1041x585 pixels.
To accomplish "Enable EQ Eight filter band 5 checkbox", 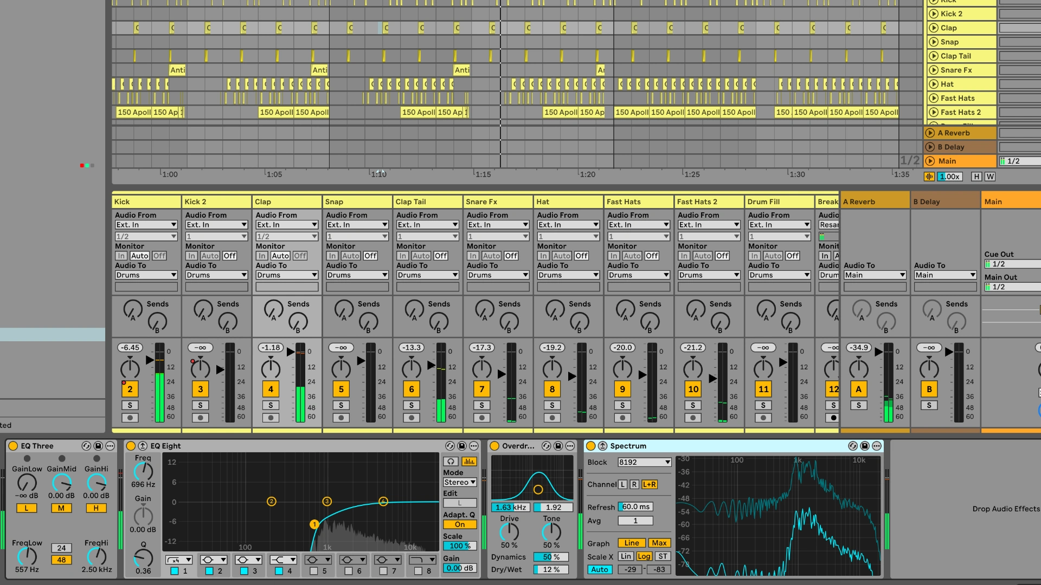I will (x=313, y=570).
